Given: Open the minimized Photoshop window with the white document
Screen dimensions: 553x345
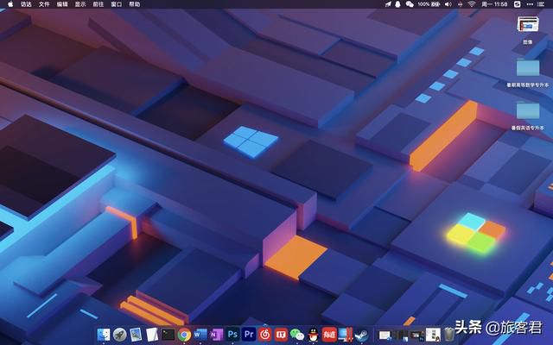Looking at the screenshot, I should point(417,335).
